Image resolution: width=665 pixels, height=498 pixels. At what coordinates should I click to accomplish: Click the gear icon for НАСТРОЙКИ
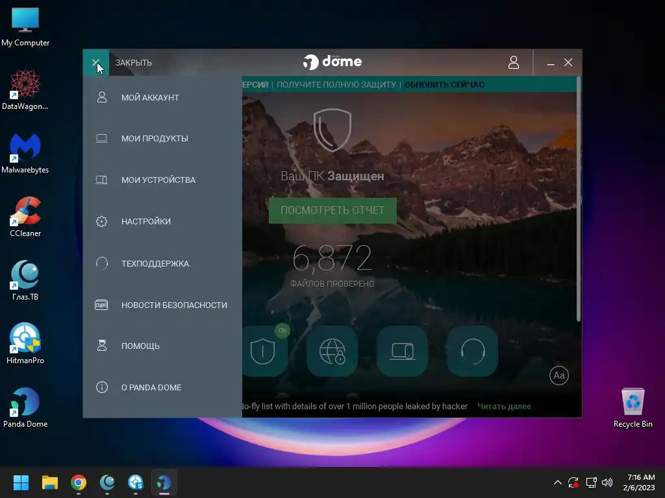[x=102, y=222]
